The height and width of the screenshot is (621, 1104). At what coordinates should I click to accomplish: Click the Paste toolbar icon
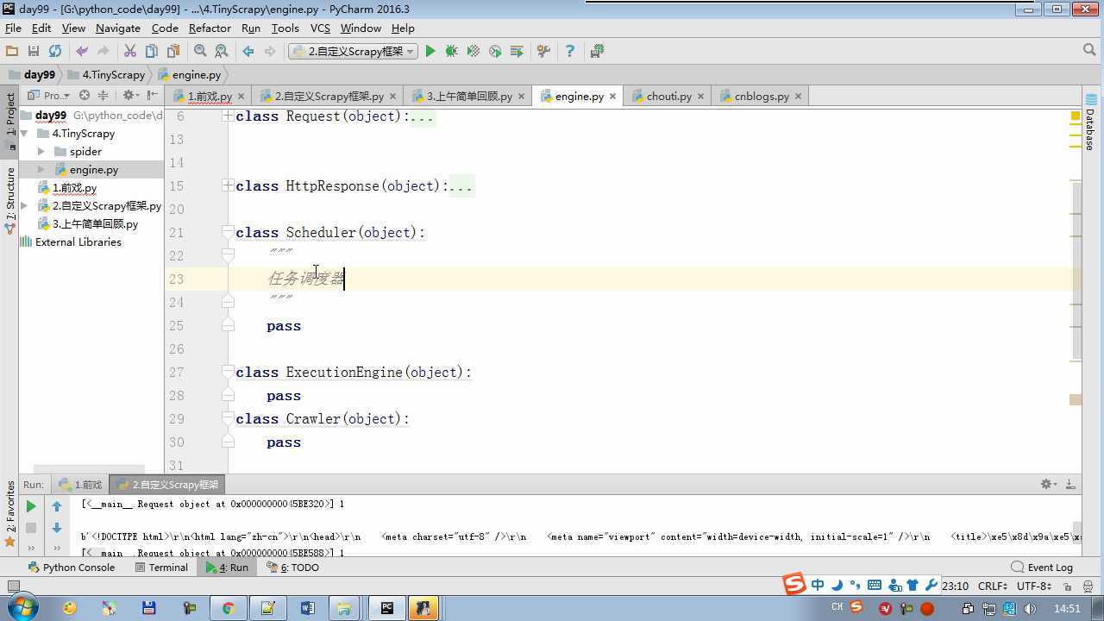[173, 52]
